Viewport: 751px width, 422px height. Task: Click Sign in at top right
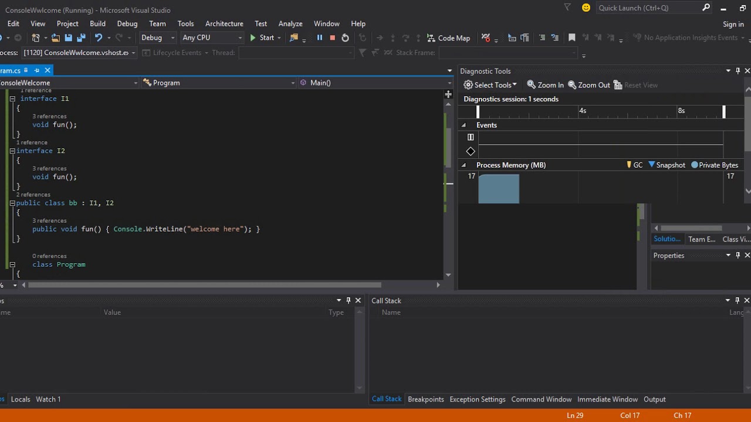733,24
